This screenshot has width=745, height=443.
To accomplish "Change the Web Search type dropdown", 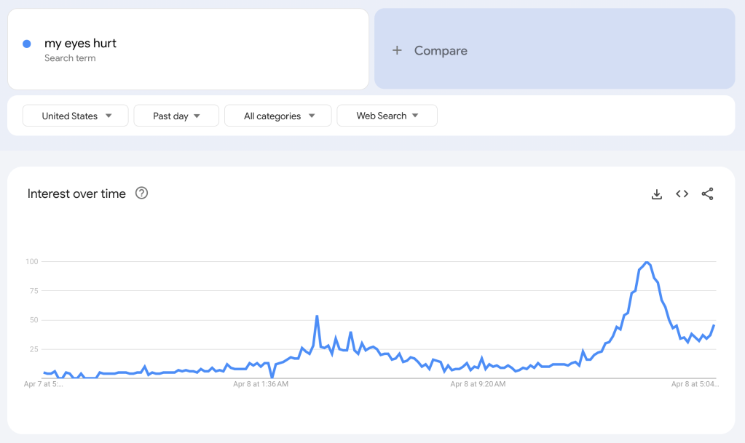I will pyautogui.click(x=387, y=116).
